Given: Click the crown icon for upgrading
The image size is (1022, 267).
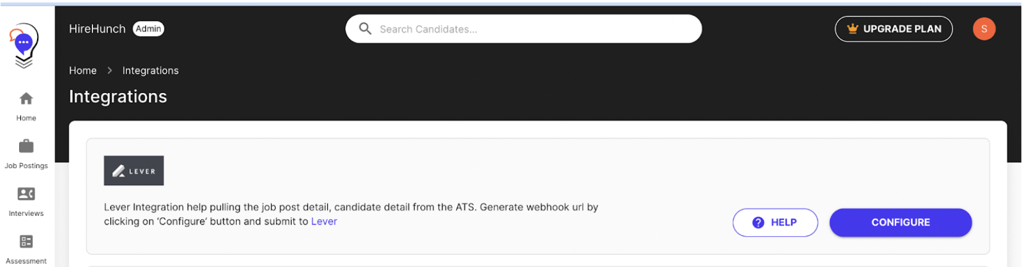Looking at the screenshot, I should [852, 29].
